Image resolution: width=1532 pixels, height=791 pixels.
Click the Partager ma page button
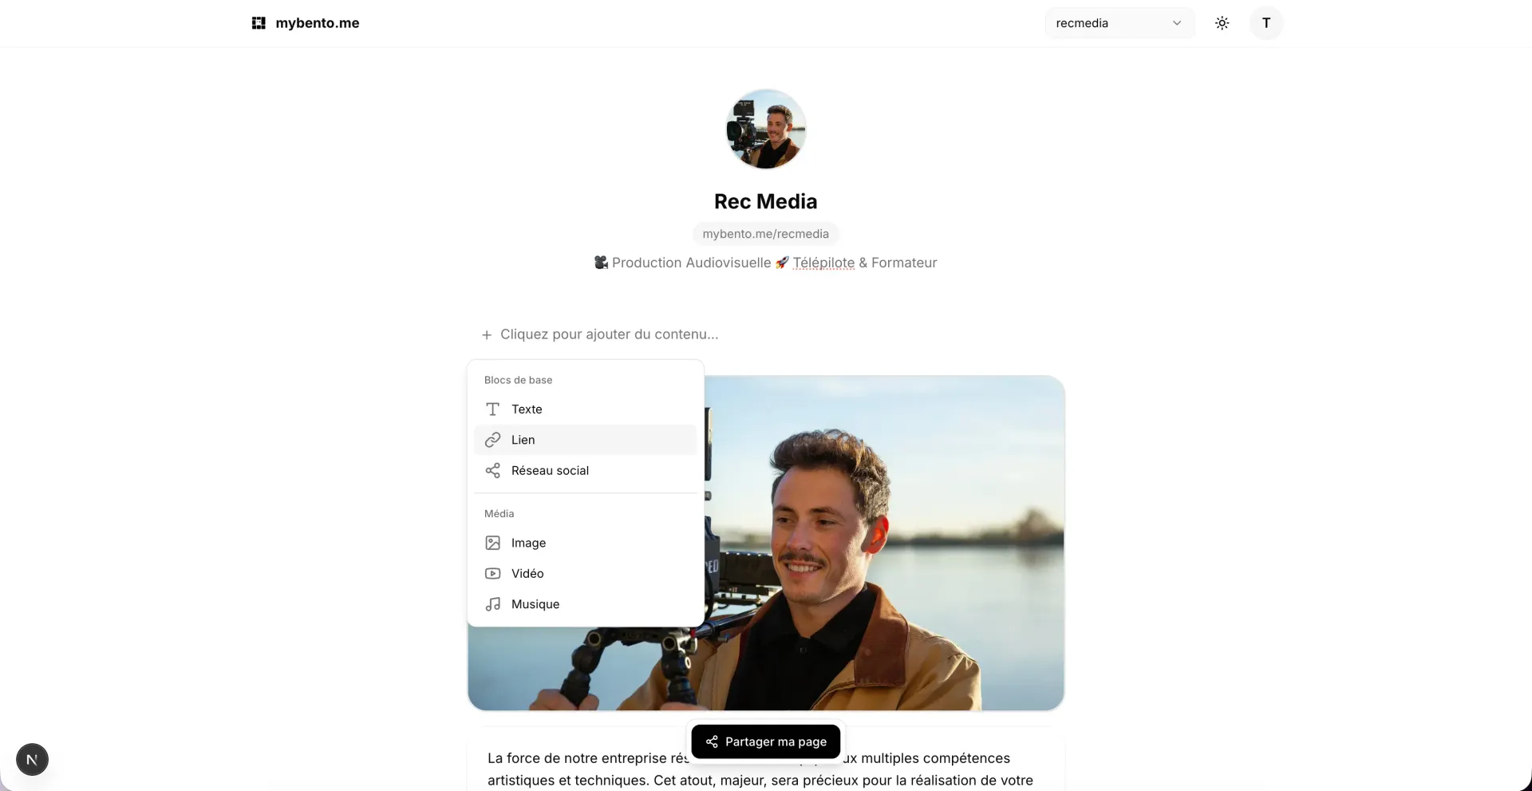[x=766, y=742]
